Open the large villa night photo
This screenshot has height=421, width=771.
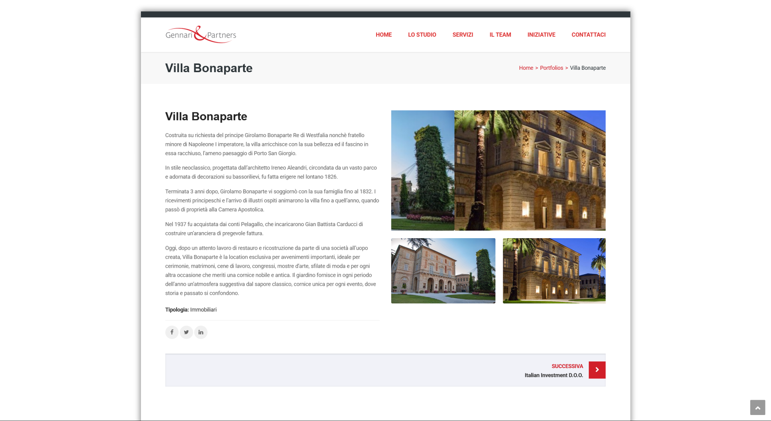(498, 170)
